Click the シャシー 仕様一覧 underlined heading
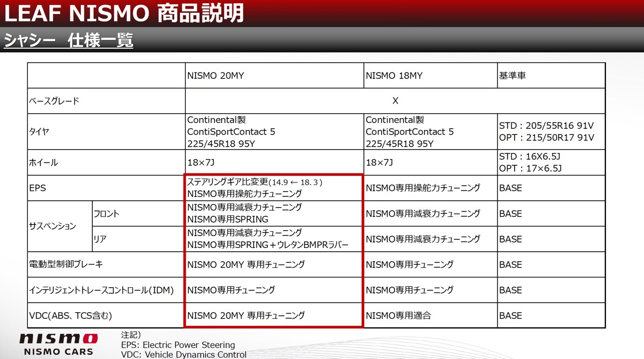This screenshot has height=359, width=644. (x=68, y=41)
